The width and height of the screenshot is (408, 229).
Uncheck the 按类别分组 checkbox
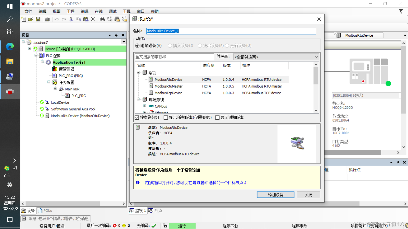[x=137, y=118]
